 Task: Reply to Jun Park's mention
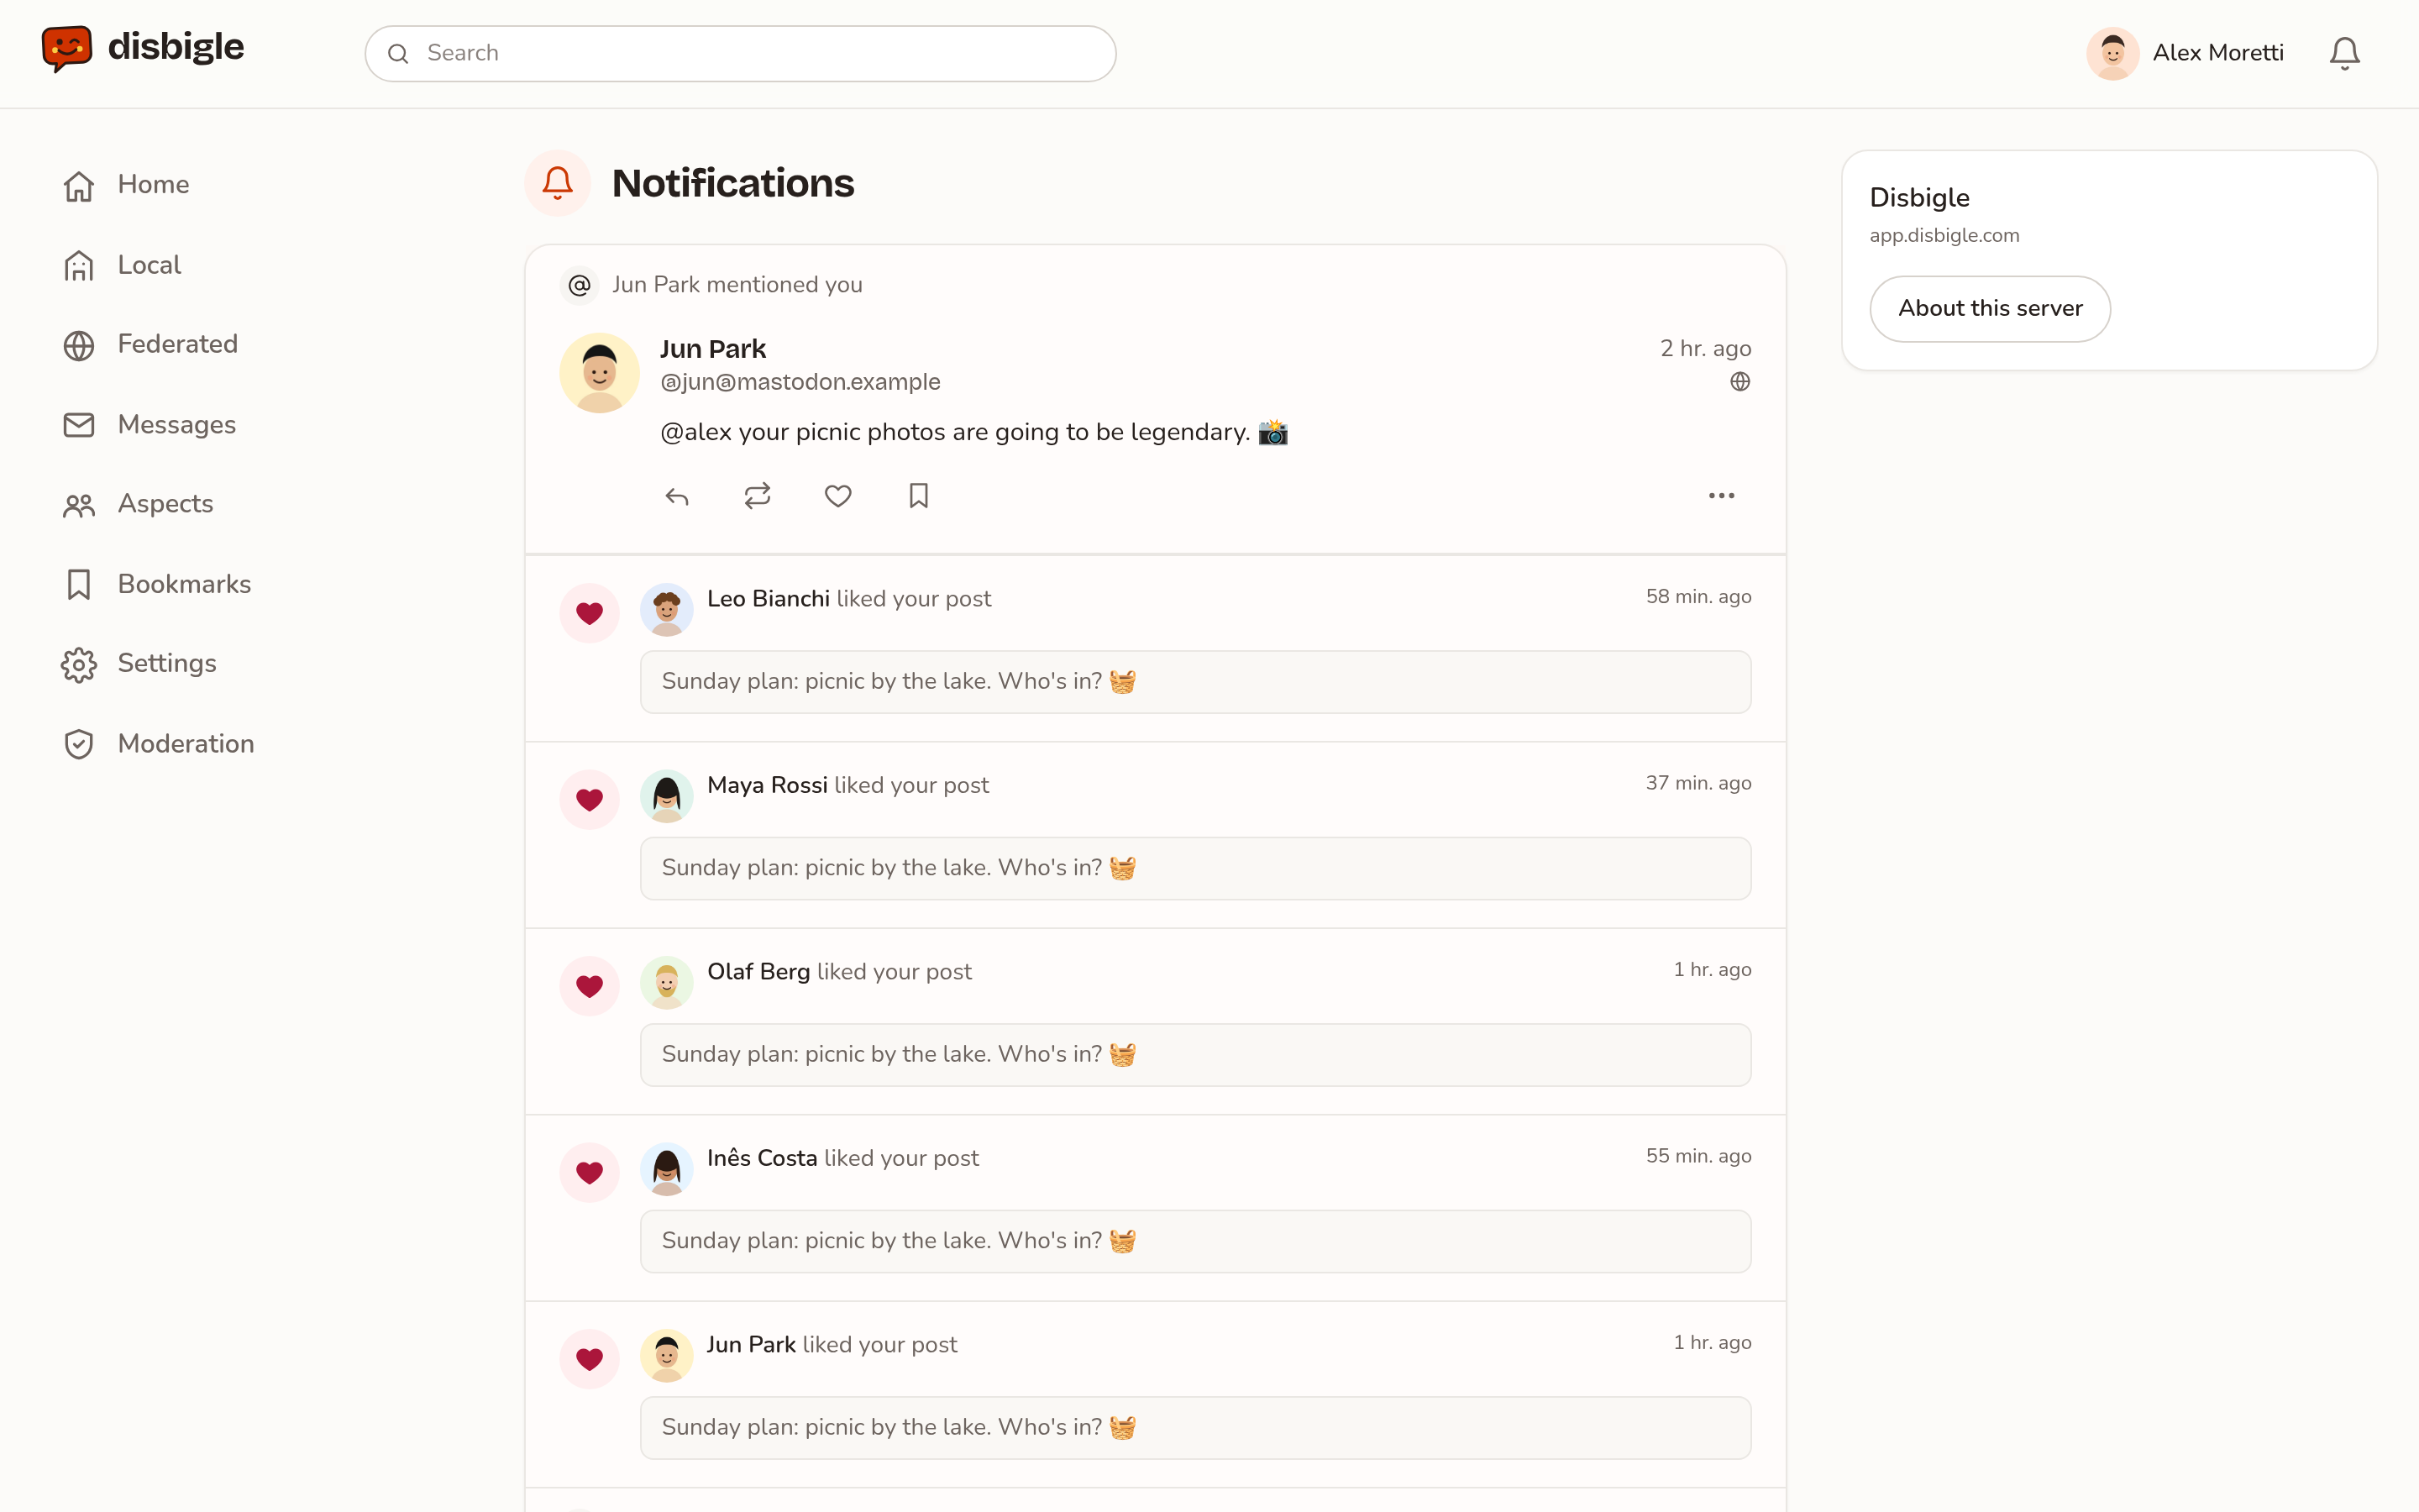677,496
